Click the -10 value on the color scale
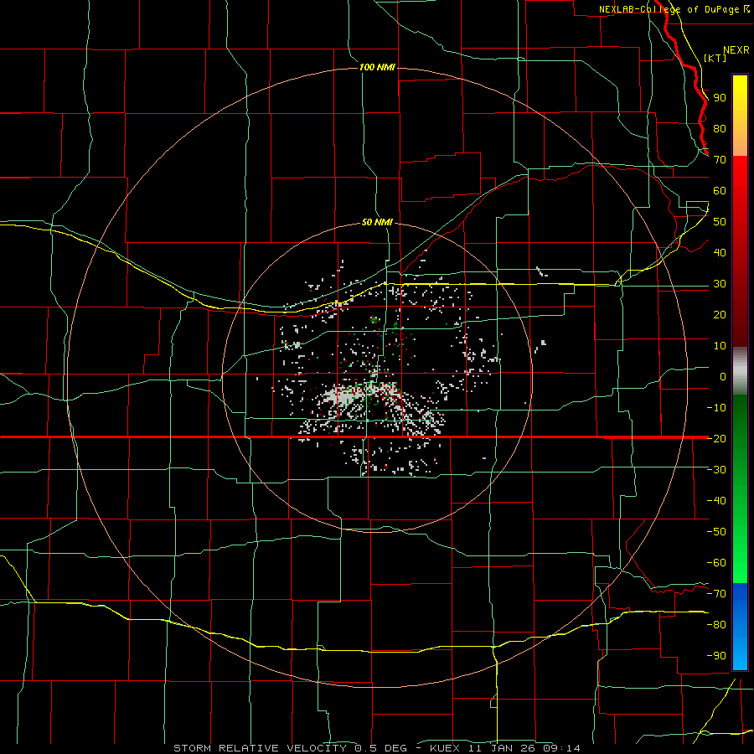The height and width of the screenshot is (754, 754). (x=716, y=408)
